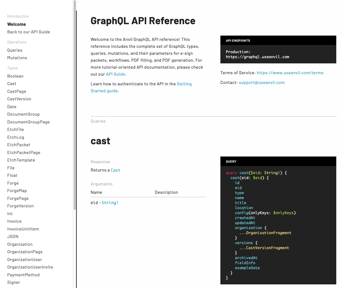This screenshot has height=288, width=341.
Task: Open the Signer type
Action: pyautogui.click(x=14, y=282)
